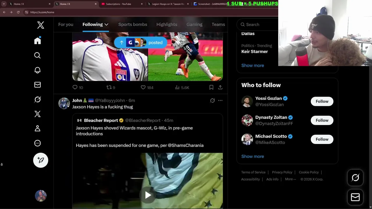This screenshot has width=372, height=209.
Task: Open @ShamsCharania mention link
Action: (x=186, y=145)
